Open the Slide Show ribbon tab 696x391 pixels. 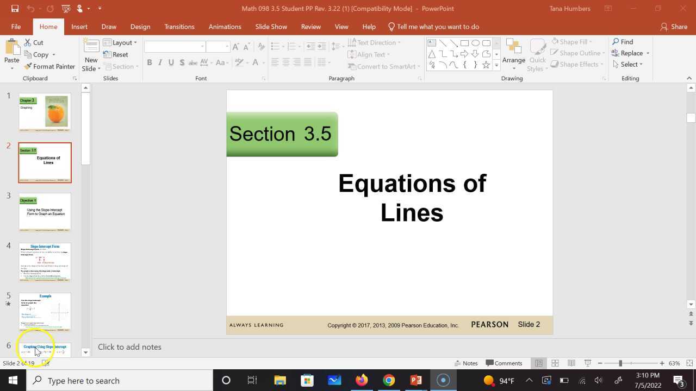(x=271, y=26)
